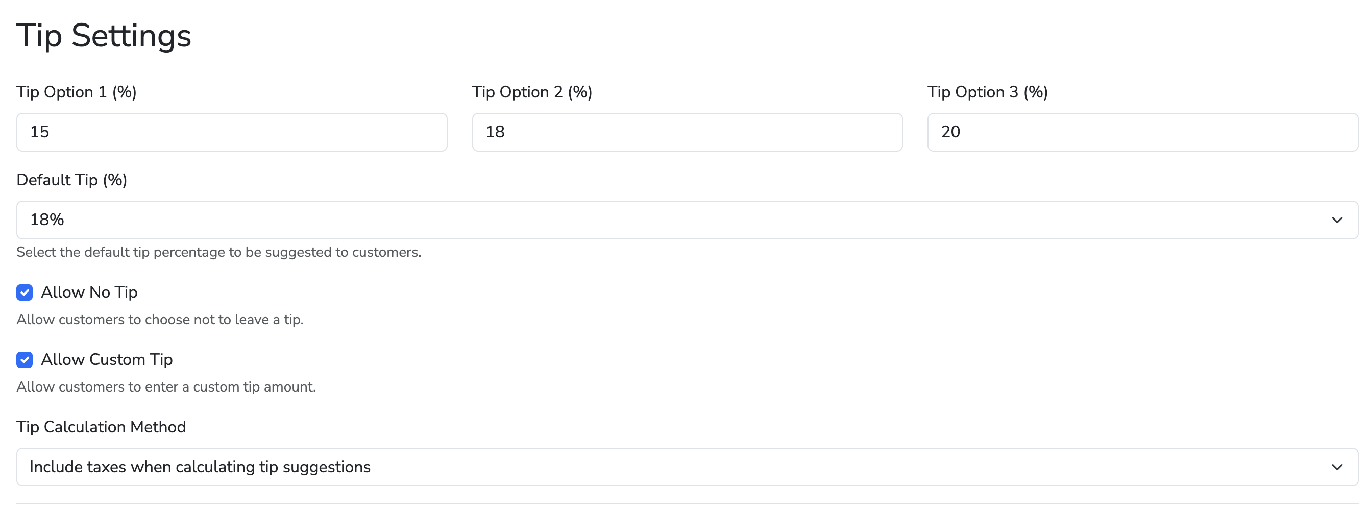Click the "Default Tip (%)" label
Screen dimensions: 1368x512
tap(71, 180)
